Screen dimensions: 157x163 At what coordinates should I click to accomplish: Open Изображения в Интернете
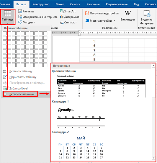click(38, 17)
